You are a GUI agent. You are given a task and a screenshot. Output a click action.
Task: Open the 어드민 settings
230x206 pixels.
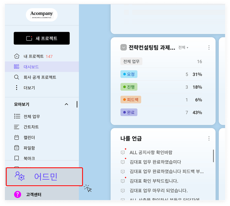click(x=44, y=177)
